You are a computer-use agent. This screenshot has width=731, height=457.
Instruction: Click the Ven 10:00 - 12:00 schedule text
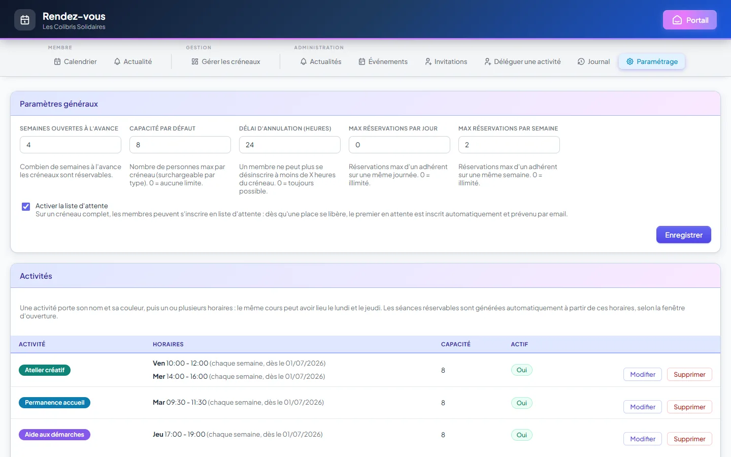181,364
